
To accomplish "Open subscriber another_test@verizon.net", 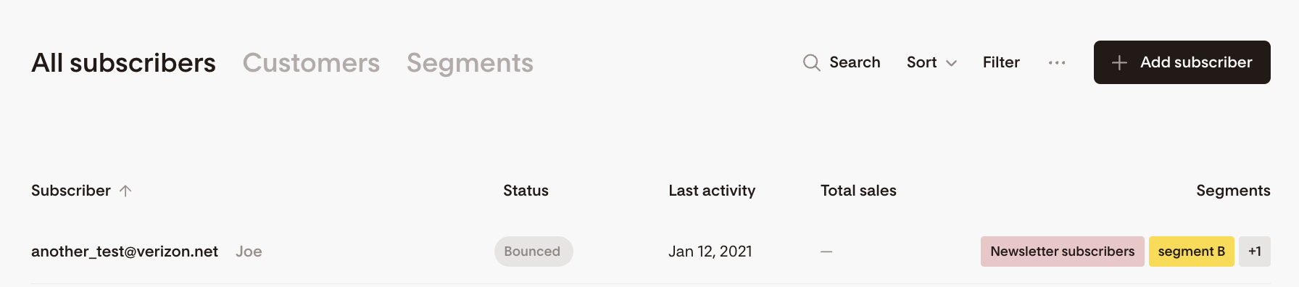I will point(125,251).
